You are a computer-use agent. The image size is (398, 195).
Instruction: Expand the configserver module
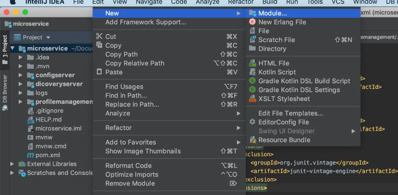coord(21,75)
